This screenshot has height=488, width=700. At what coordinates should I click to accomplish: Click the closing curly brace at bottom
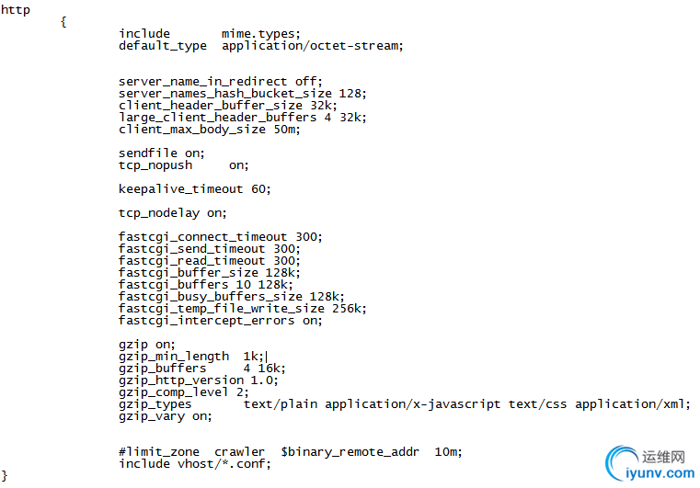5,475
